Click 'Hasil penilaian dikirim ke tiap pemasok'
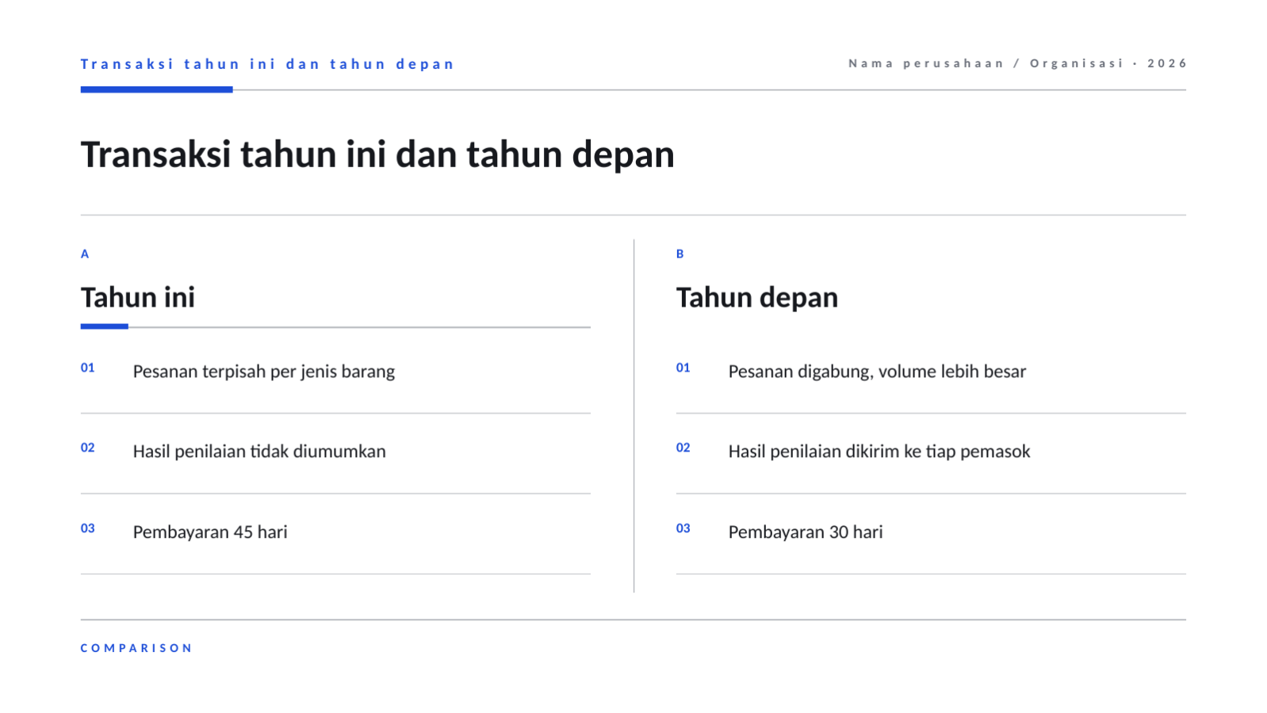The image size is (1267, 713). click(x=879, y=452)
